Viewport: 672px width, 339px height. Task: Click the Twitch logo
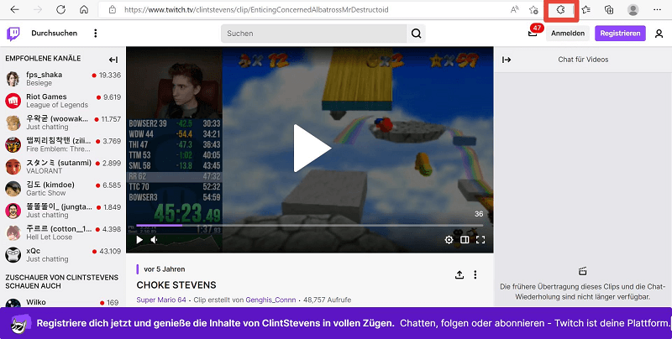click(13, 34)
